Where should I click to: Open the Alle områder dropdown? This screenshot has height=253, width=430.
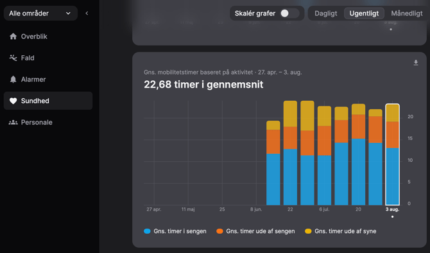(x=40, y=13)
